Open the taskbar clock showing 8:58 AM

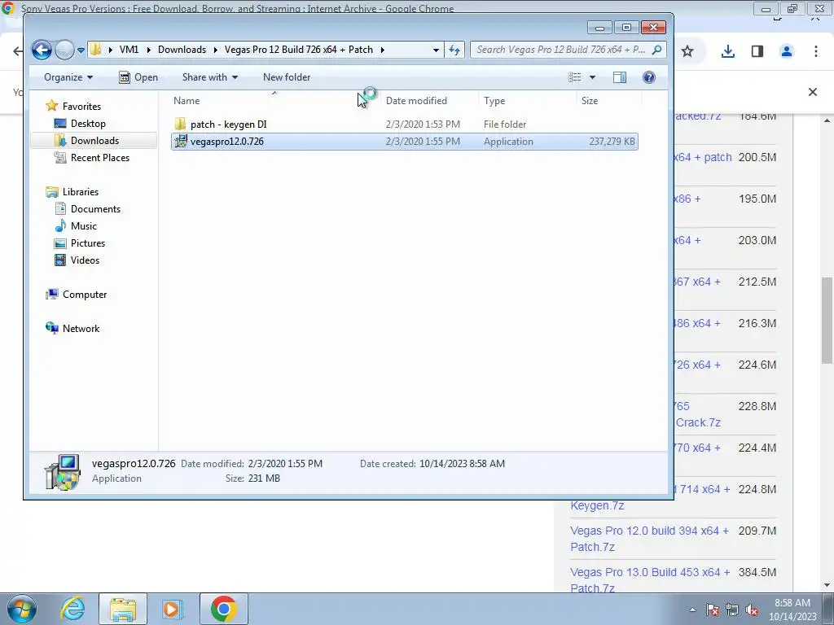(792, 610)
